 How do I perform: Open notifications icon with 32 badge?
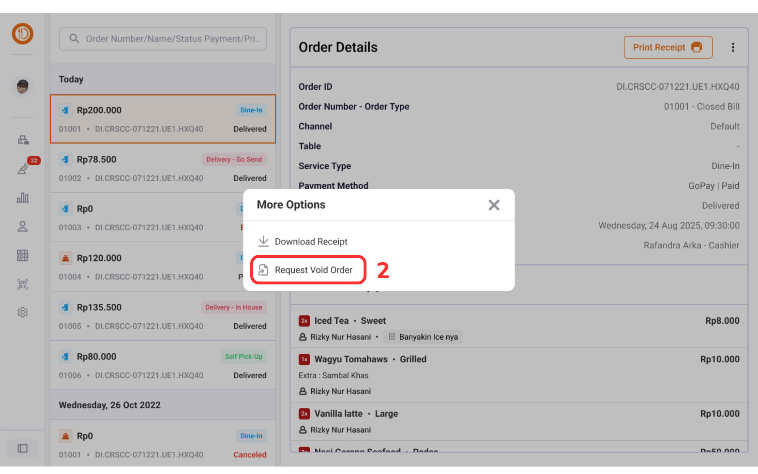(x=23, y=168)
